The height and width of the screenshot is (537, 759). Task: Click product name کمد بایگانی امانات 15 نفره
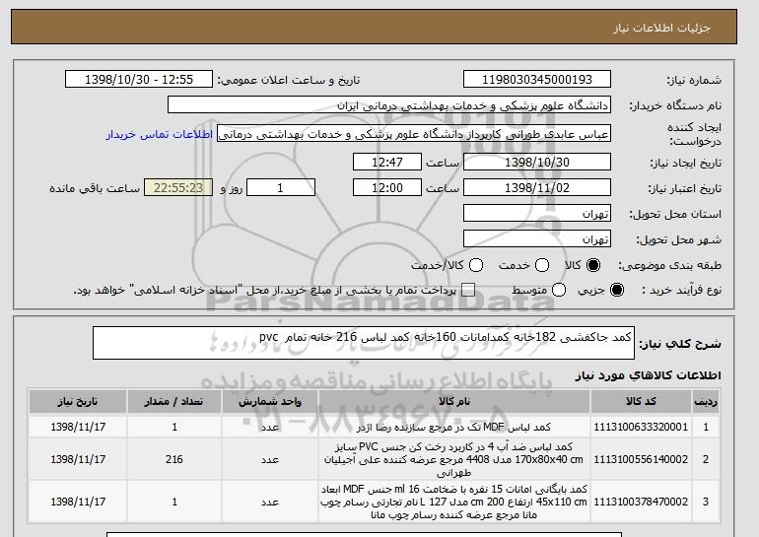(454, 502)
